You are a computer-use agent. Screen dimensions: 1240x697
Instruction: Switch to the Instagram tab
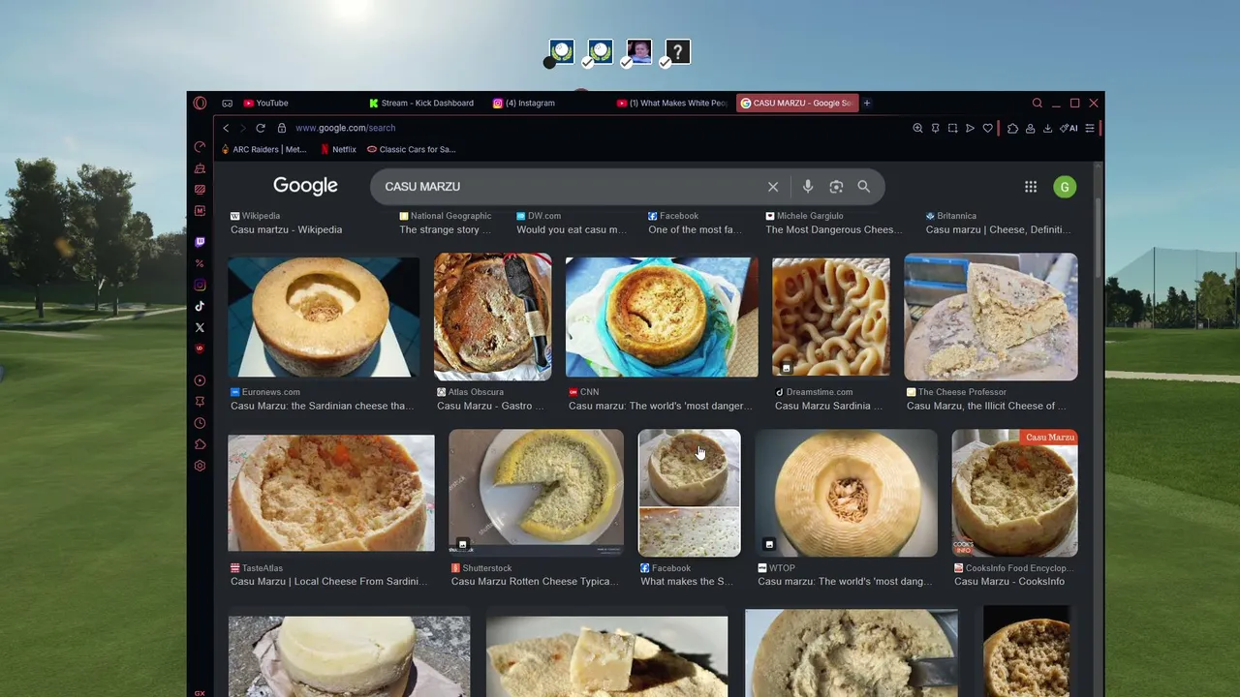click(548, 103)
